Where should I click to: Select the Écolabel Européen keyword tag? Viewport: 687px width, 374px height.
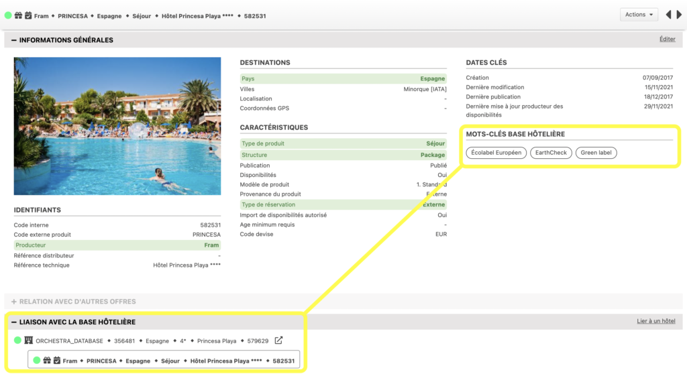496,153
